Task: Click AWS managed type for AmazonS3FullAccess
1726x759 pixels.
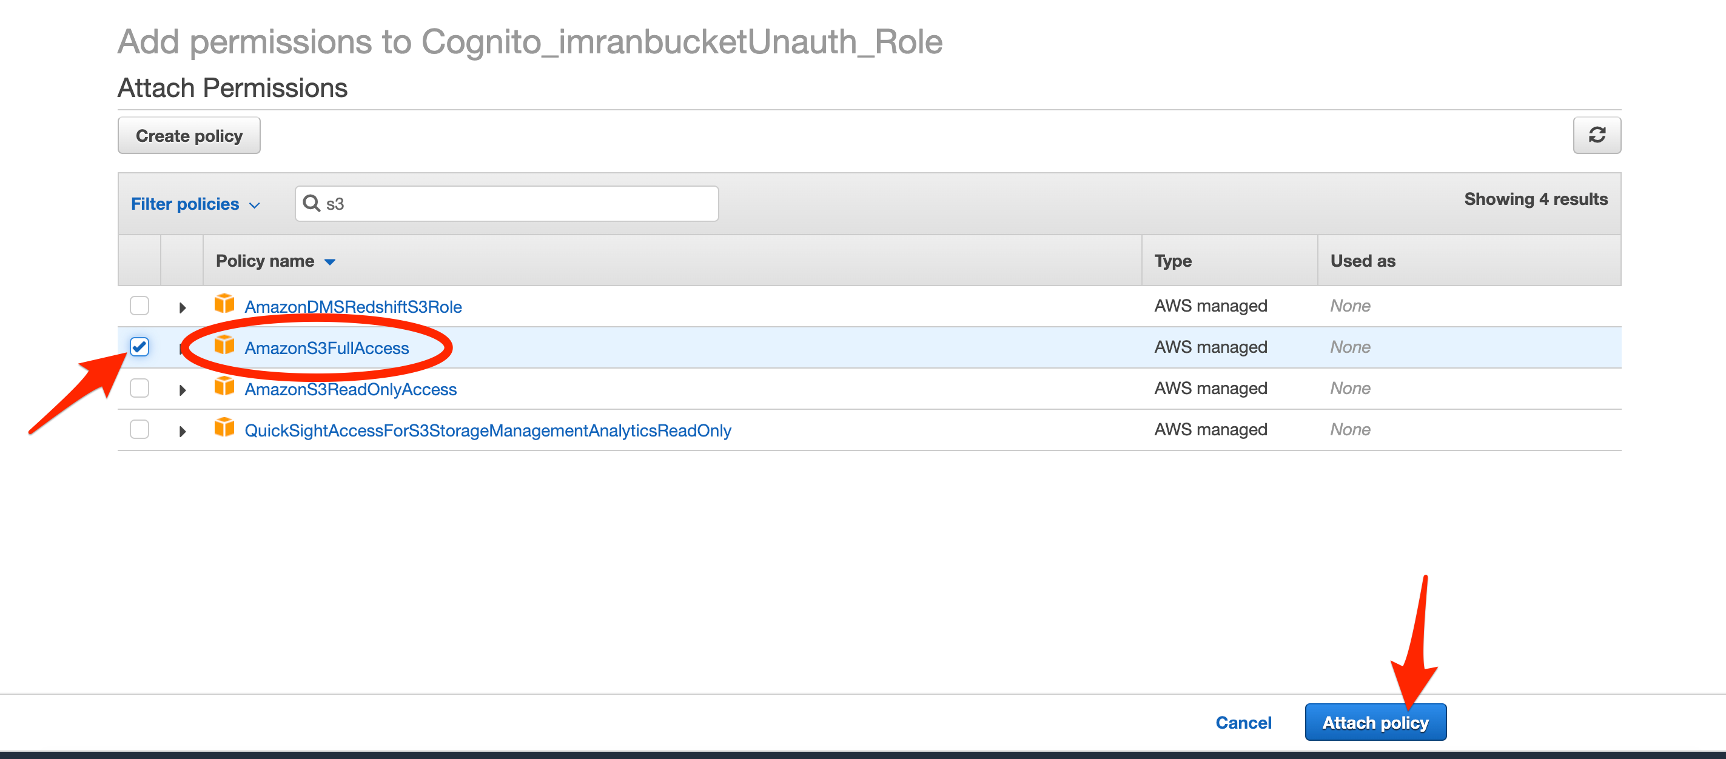Action: tap(1211, 347)
